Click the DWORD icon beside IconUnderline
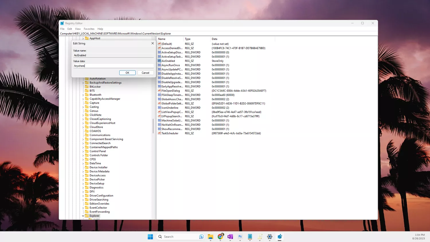 click(x=159, y=108)
